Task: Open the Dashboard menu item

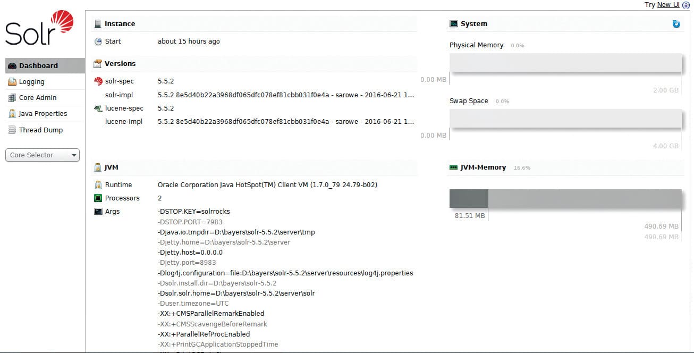Action: tap(38, 66)
